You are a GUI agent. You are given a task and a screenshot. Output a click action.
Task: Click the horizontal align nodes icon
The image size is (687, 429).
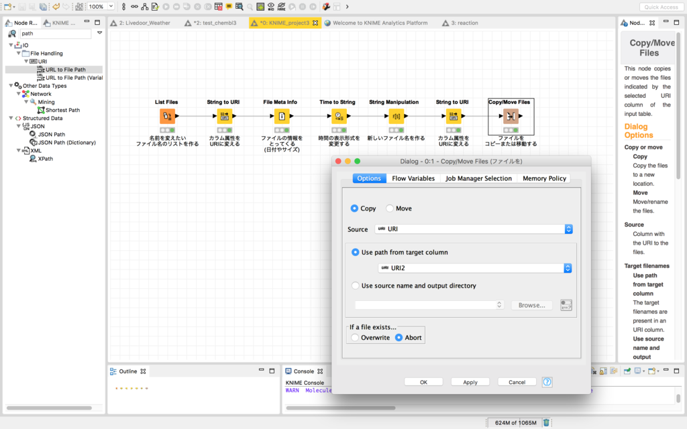pos(134,7)
